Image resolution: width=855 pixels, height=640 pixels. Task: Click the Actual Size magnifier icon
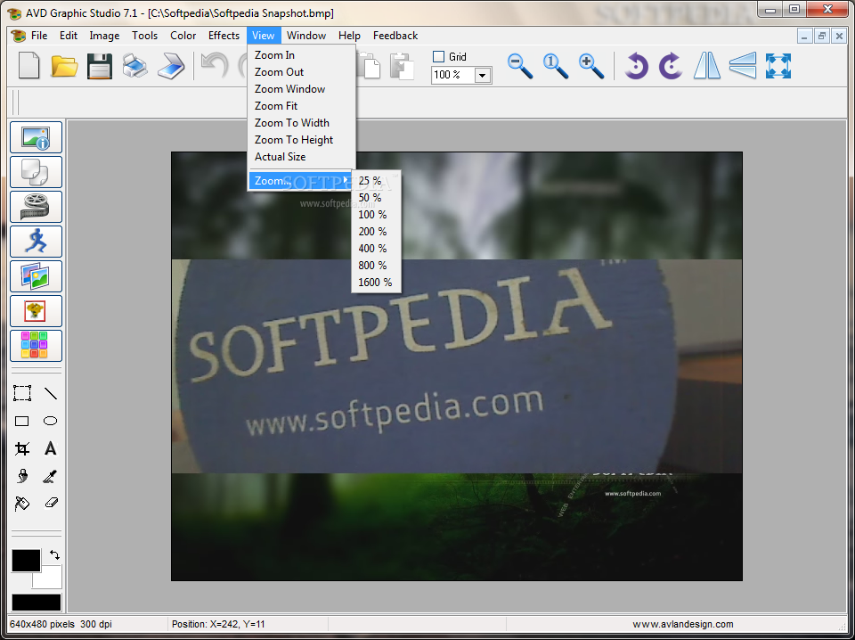556,66
